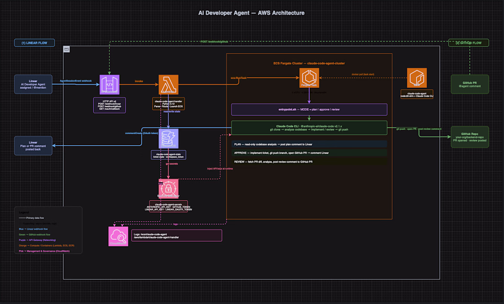The height and width of the screenshot is (304, 504).
Task: Select the get secrets label
Action: coord(172,164)
